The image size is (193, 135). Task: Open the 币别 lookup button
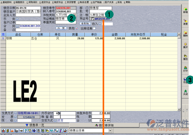[17, 19]
